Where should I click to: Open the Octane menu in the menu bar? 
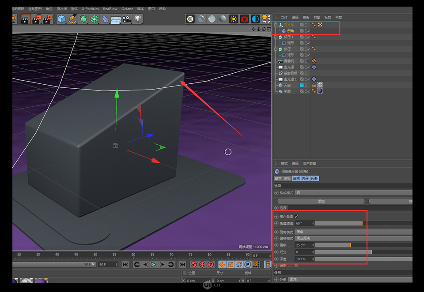(x=127, y=8)
